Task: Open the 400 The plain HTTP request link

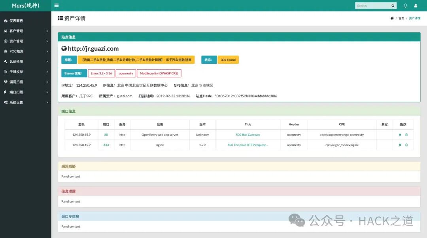Action: (248, 145)
